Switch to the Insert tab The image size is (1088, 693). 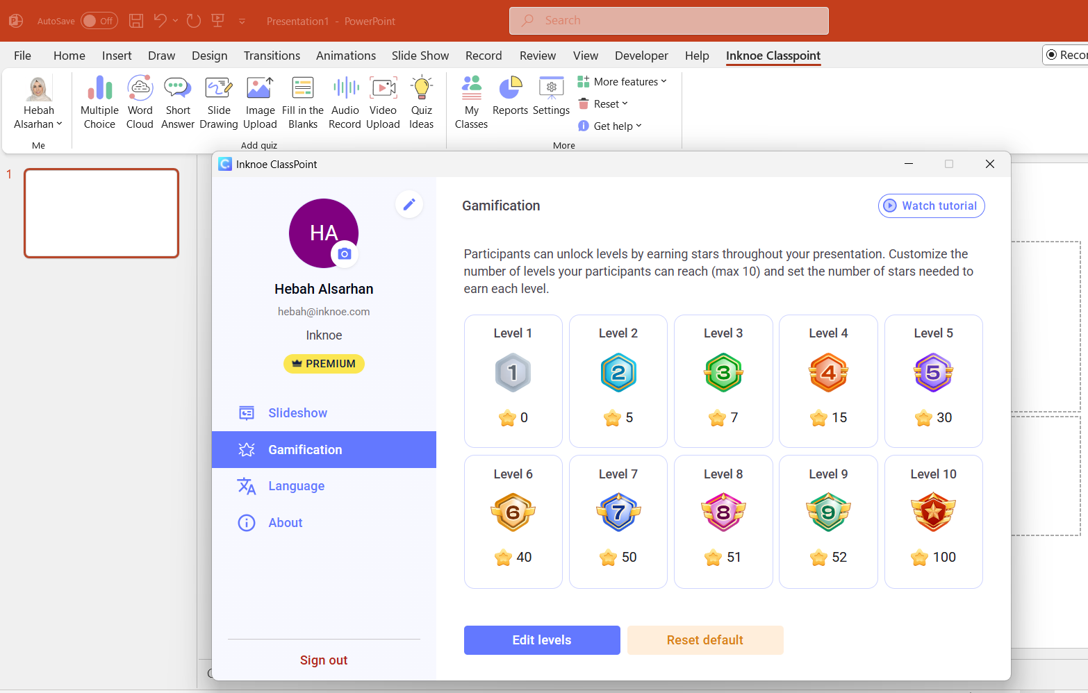point(117,56)
